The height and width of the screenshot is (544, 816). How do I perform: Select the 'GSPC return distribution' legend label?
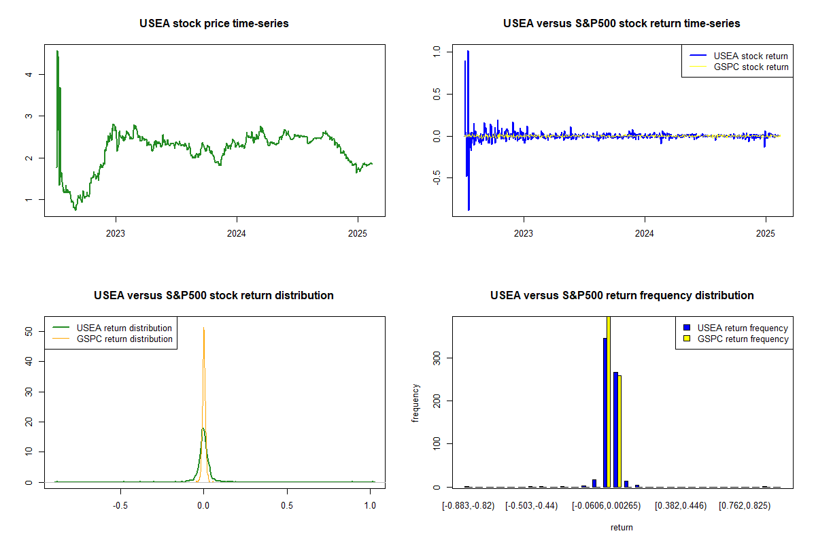click(x=124, y=339)
